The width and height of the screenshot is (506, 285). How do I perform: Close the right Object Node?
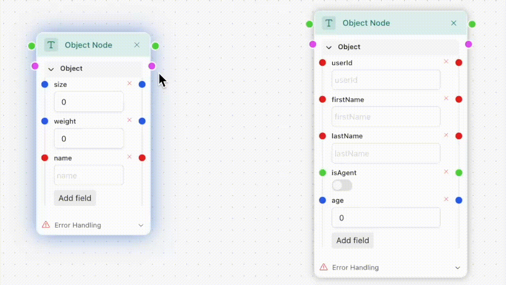tap(454, 23)
